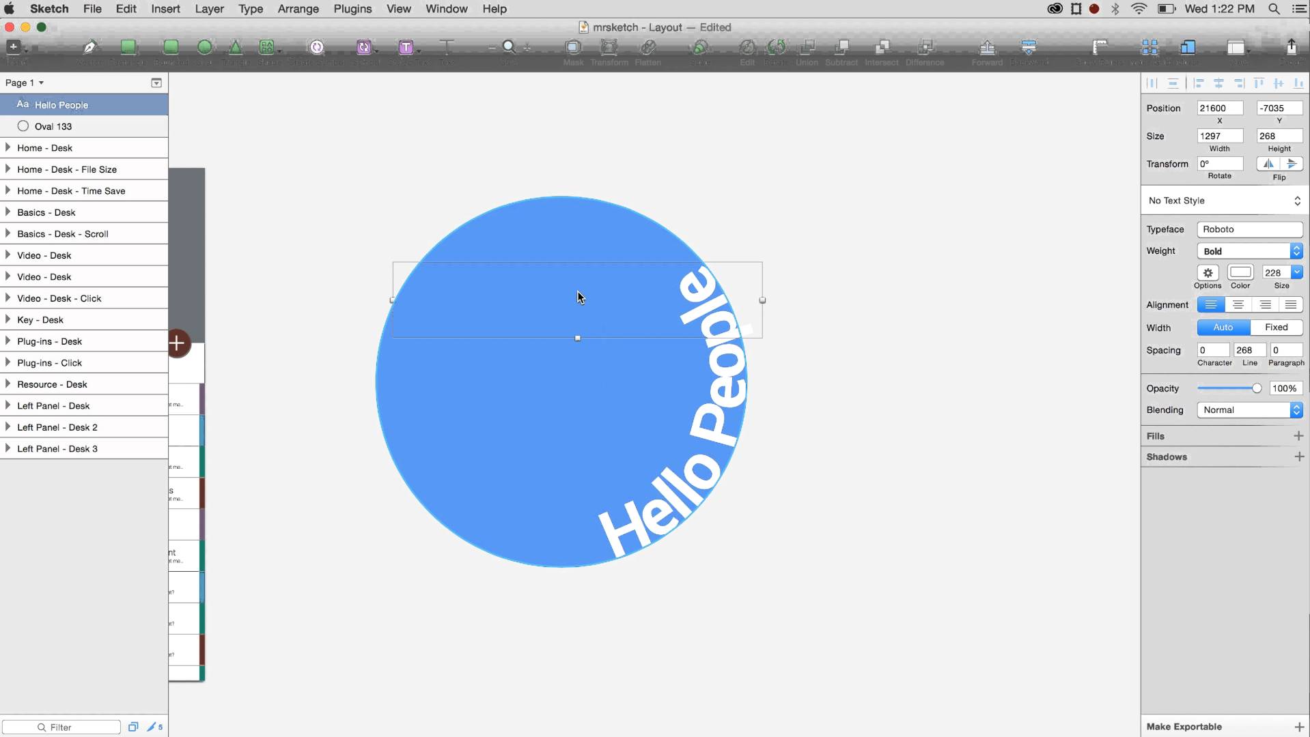Click Make Exportable
This screenshot has width=1310, height=737.
tap(1184, 727)
